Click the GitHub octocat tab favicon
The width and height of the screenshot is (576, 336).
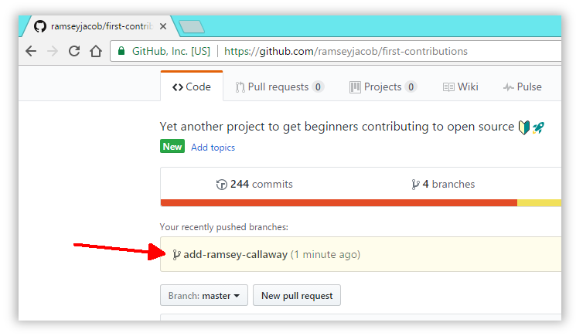tap(40, 26)
